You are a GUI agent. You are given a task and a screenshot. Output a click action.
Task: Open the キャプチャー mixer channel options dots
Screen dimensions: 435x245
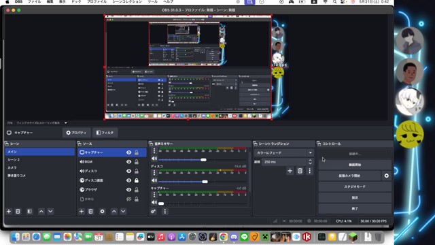click(154, 195)
